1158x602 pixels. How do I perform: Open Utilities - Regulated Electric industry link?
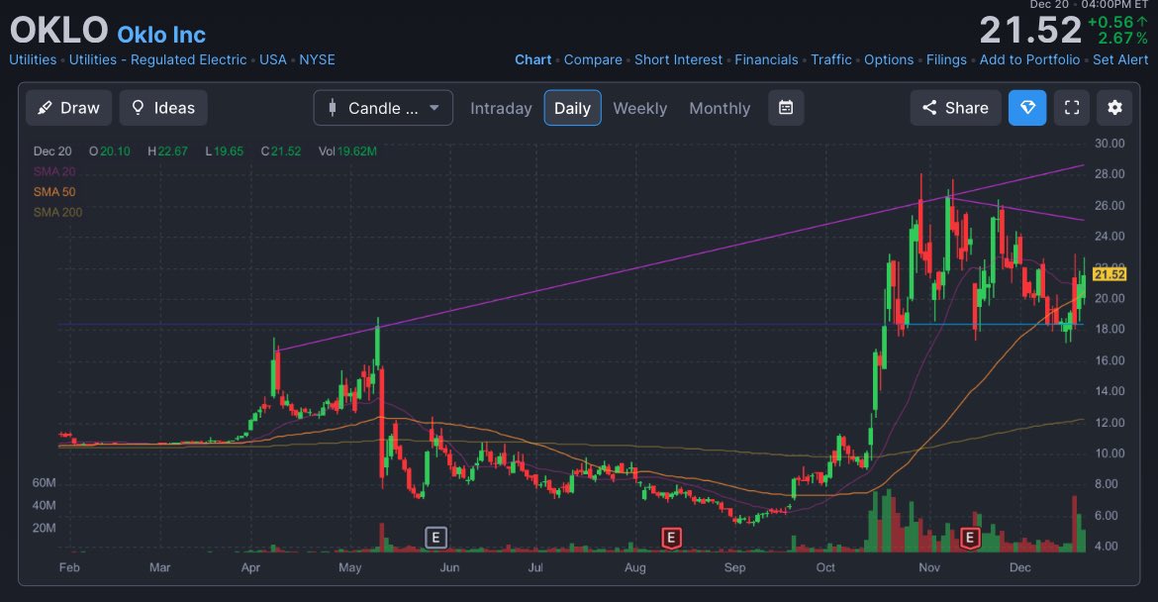tap(158, 59)
